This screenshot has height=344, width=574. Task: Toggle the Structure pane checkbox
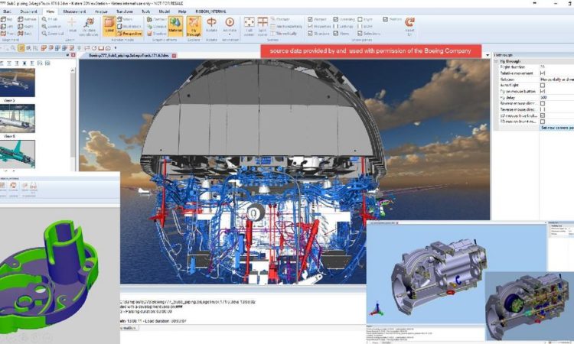point(311,34)
